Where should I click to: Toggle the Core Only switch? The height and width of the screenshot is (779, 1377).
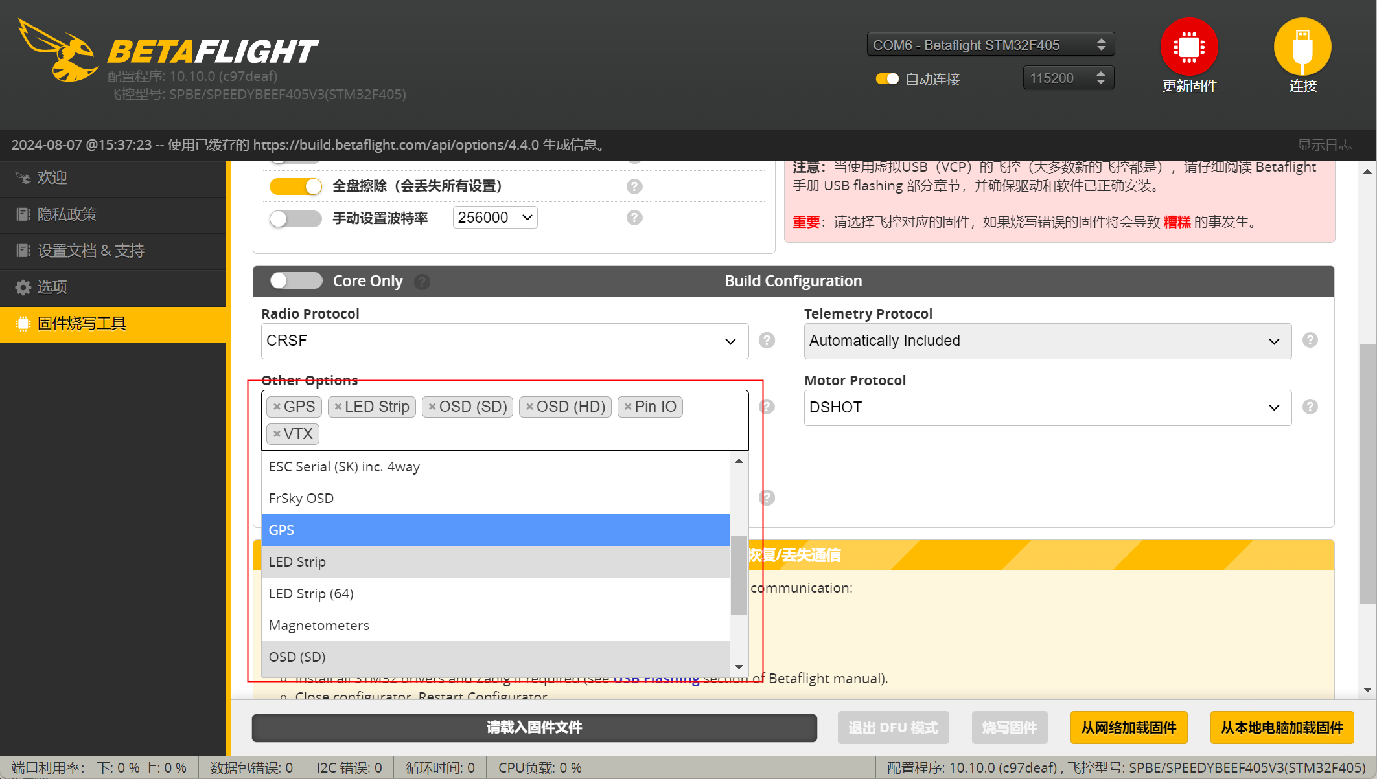click(296, 280)
